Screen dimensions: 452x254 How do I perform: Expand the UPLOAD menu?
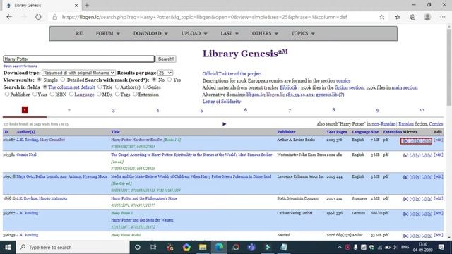click(x=194, y=34)
